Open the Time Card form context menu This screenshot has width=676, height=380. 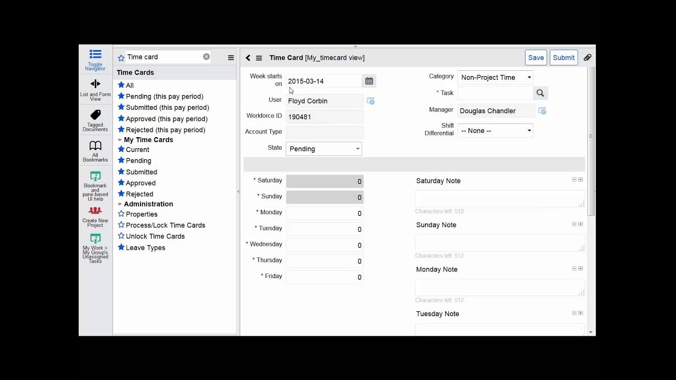[259, 58]
